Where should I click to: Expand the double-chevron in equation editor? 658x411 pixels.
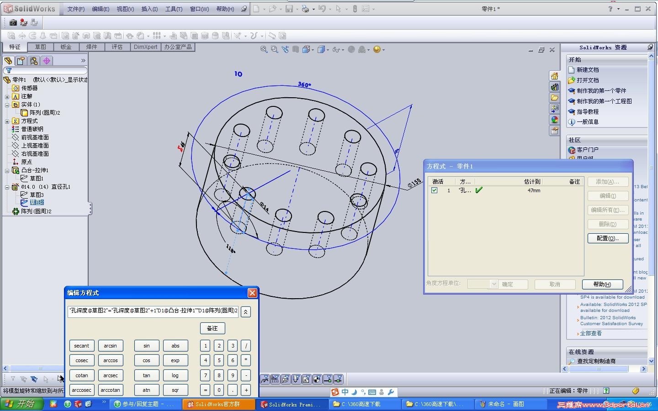coord(246,312)
